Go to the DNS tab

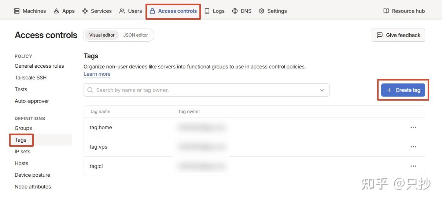tap(242, 11)
